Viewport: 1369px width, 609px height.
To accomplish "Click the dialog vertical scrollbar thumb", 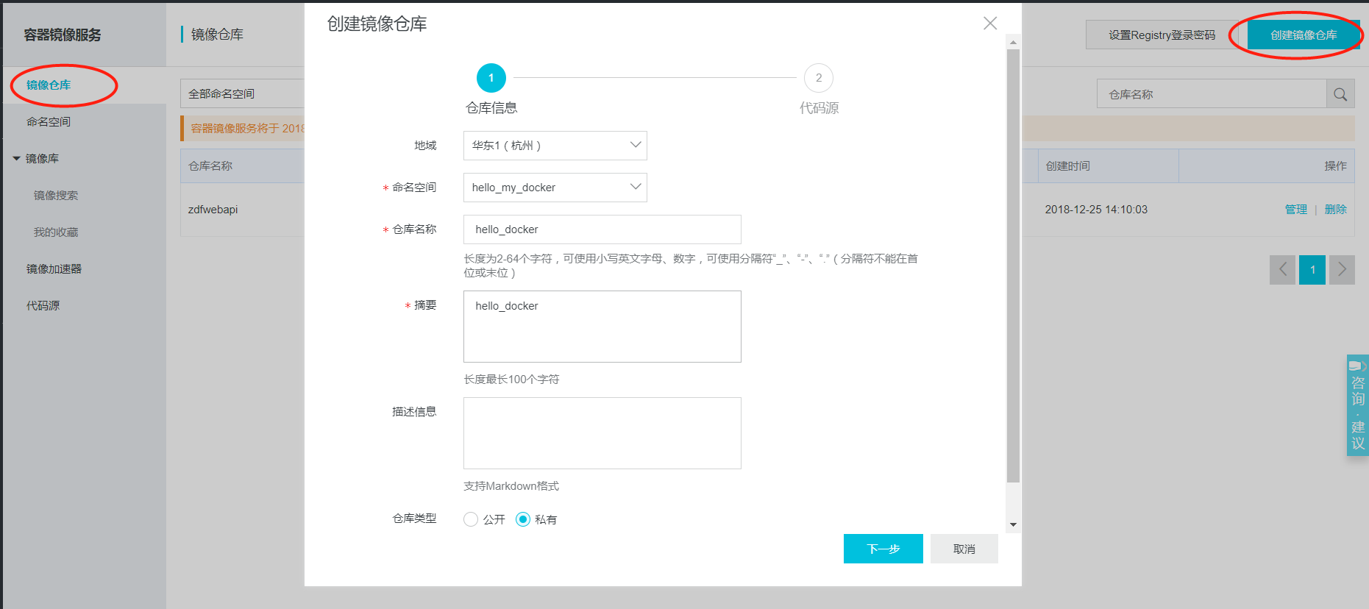I will point(1013,266).
